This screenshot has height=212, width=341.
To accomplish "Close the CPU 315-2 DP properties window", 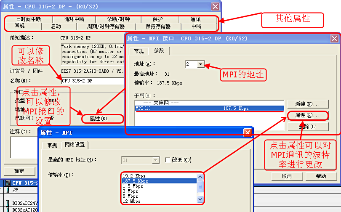I will coord(215,6).
